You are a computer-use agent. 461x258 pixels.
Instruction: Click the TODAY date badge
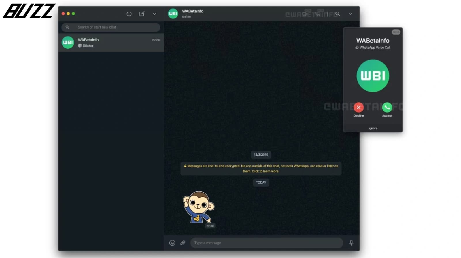(261, 183)
